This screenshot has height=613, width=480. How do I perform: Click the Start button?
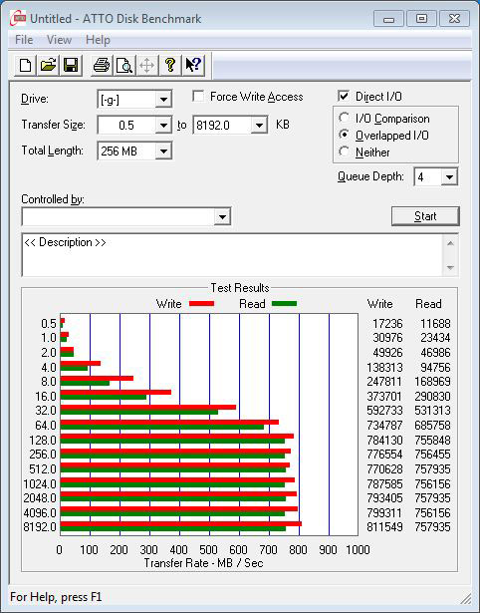pos(425,216)
